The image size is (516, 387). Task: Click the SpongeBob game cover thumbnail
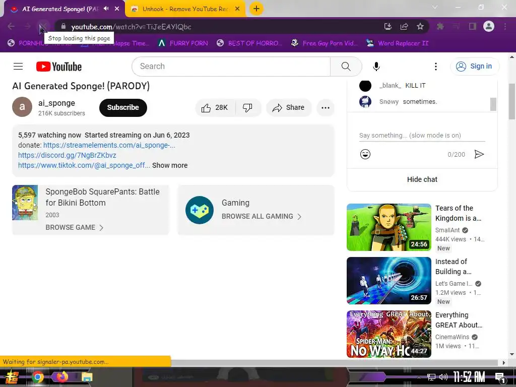point(25,203)
